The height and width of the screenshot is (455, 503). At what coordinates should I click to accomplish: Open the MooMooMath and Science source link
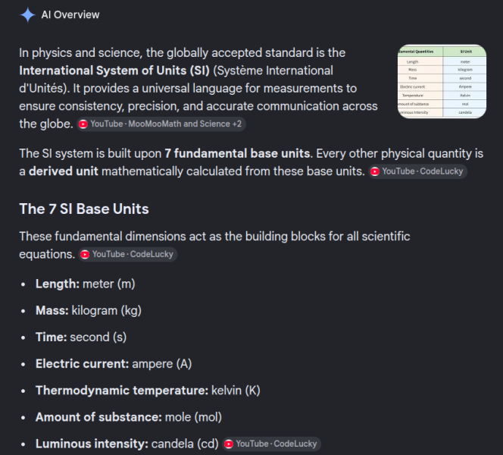pos(160,124)
